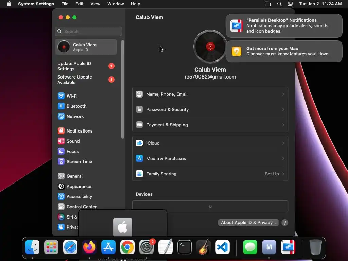Screen dimensions: 348x261
Task: Click the Privacy hand icon in sidebar
Action: tap(61, 227)
